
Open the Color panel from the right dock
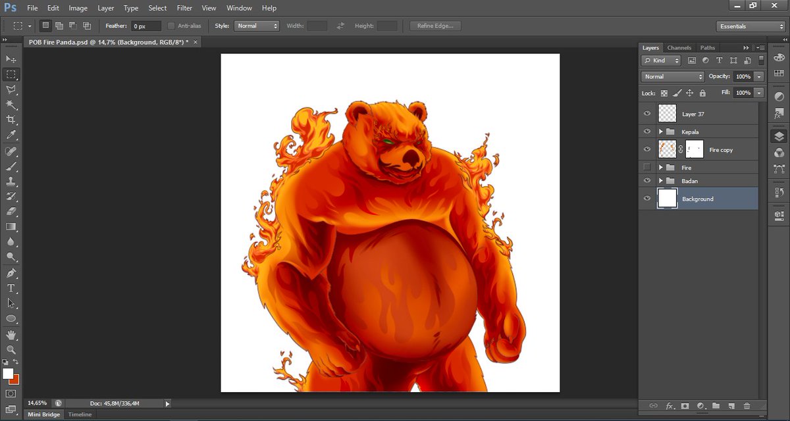pyautogui.click(x=779, y=57)
